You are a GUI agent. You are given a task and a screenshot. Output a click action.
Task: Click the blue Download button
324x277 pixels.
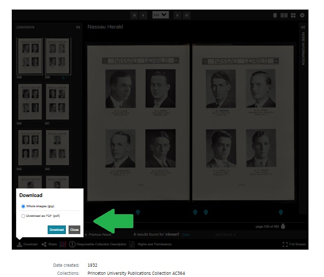click(57, 230)
